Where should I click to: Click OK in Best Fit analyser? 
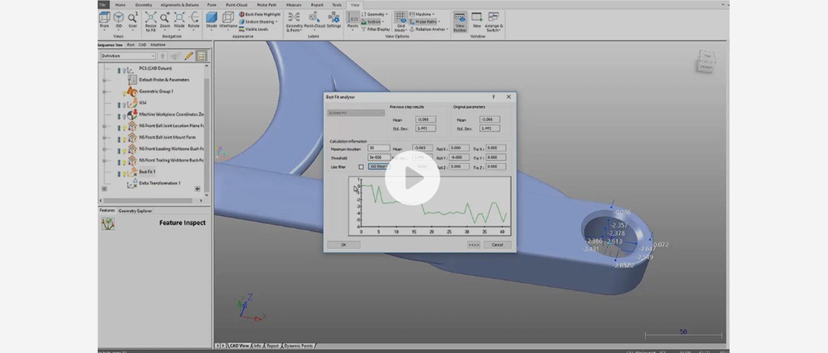click(x=343, y=244)
